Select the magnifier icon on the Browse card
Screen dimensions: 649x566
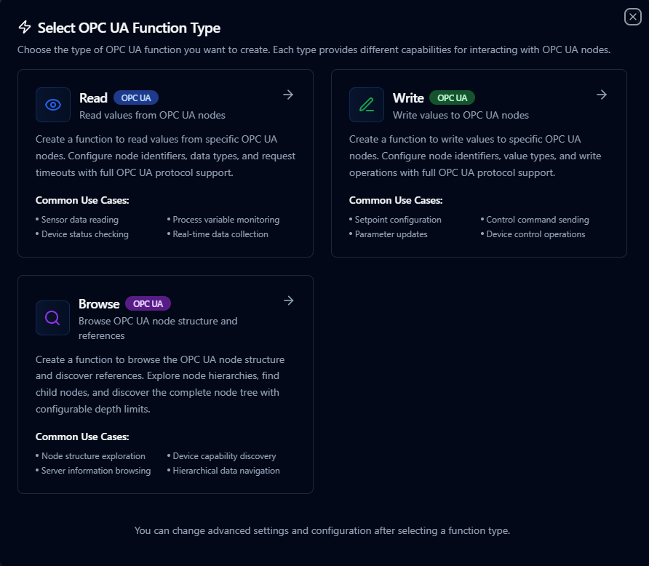coord(52,318)
